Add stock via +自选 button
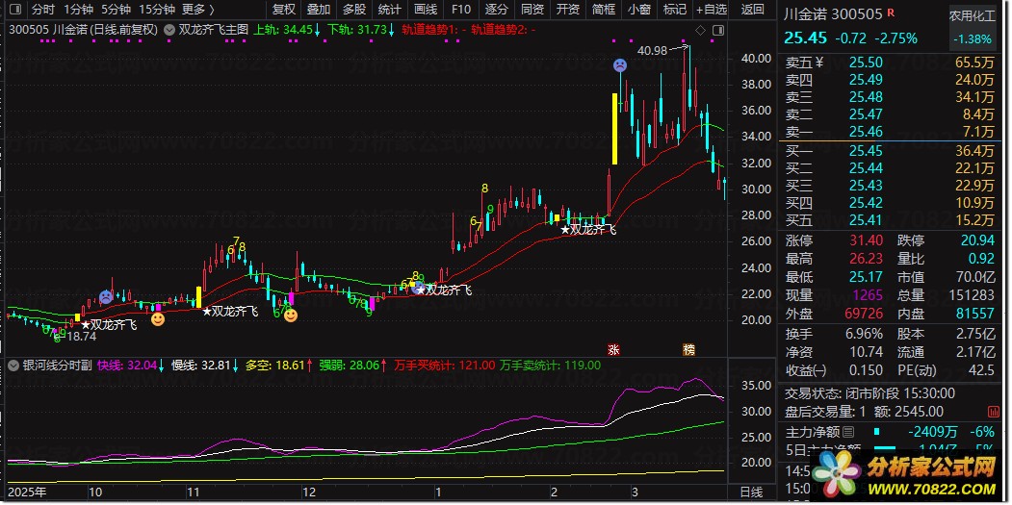The width and height of the screenshot is (1012, 505). 712,9
